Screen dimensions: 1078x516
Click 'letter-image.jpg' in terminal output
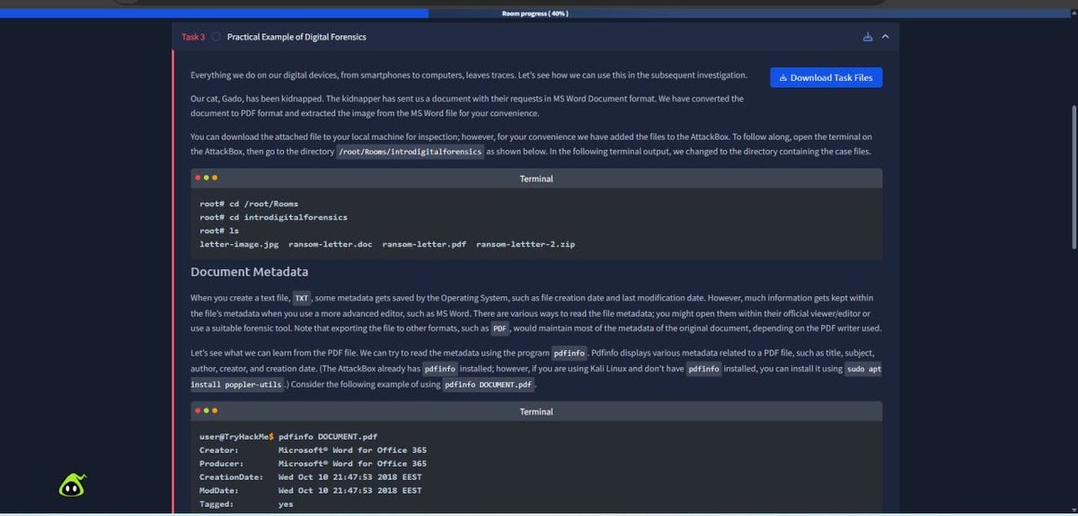click(x=239, y=244)
